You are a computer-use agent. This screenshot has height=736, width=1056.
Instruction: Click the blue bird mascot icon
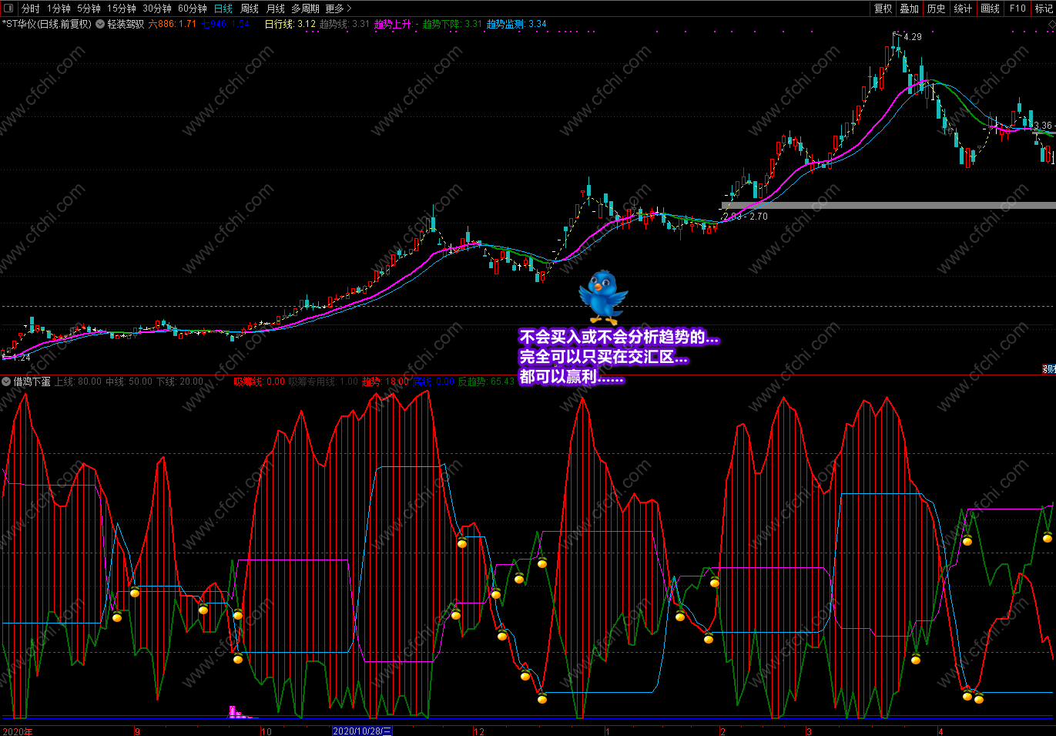point(603,297)
